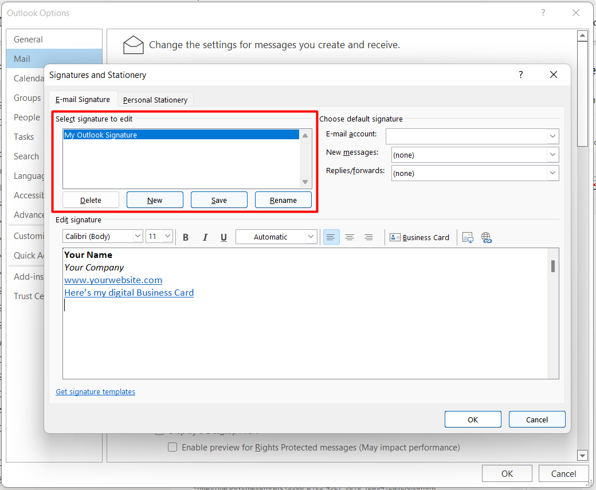Screen dimensions: 596x490
Task: Insert a hyperlink into the signature
Action: (487, 238)
